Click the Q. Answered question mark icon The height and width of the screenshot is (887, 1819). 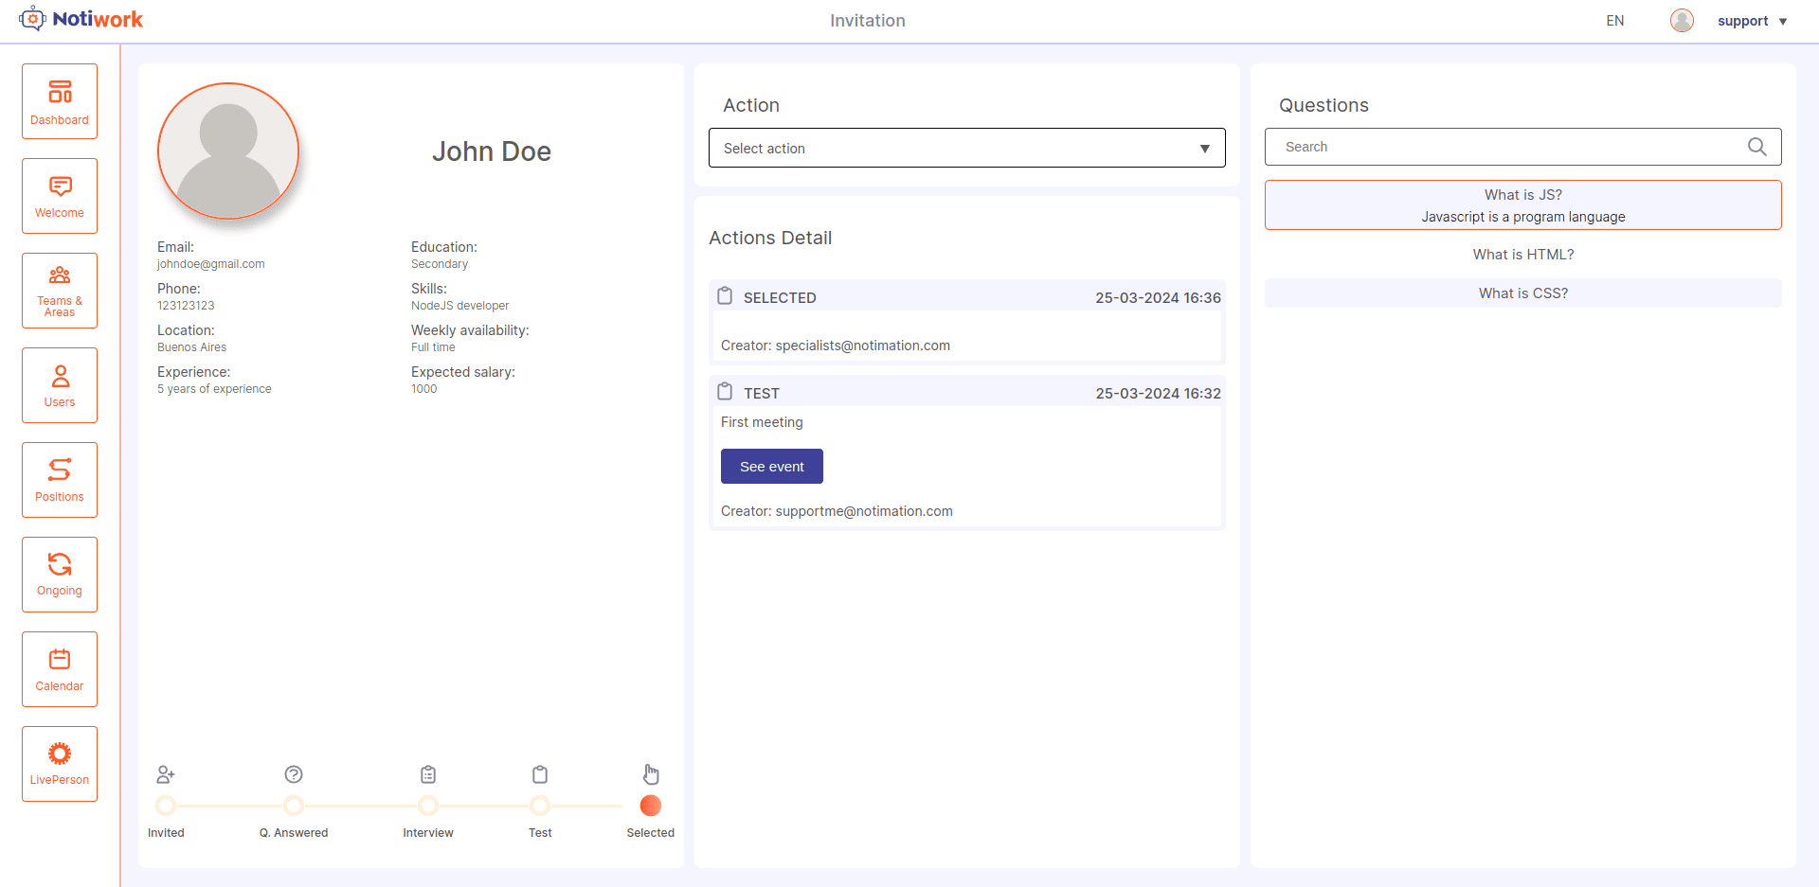(x=294, y=774)
